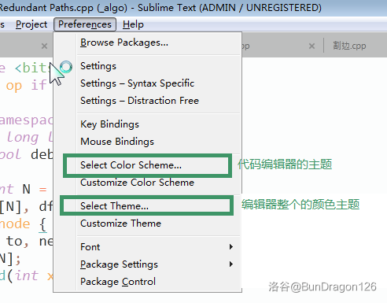Switch to the 割边.cpp tab
Screen dimensions: 387x303
(x=349, y=46)
